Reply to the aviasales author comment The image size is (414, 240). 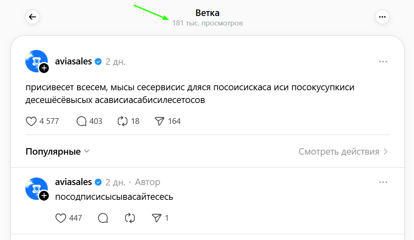click(x=103, y=218)
